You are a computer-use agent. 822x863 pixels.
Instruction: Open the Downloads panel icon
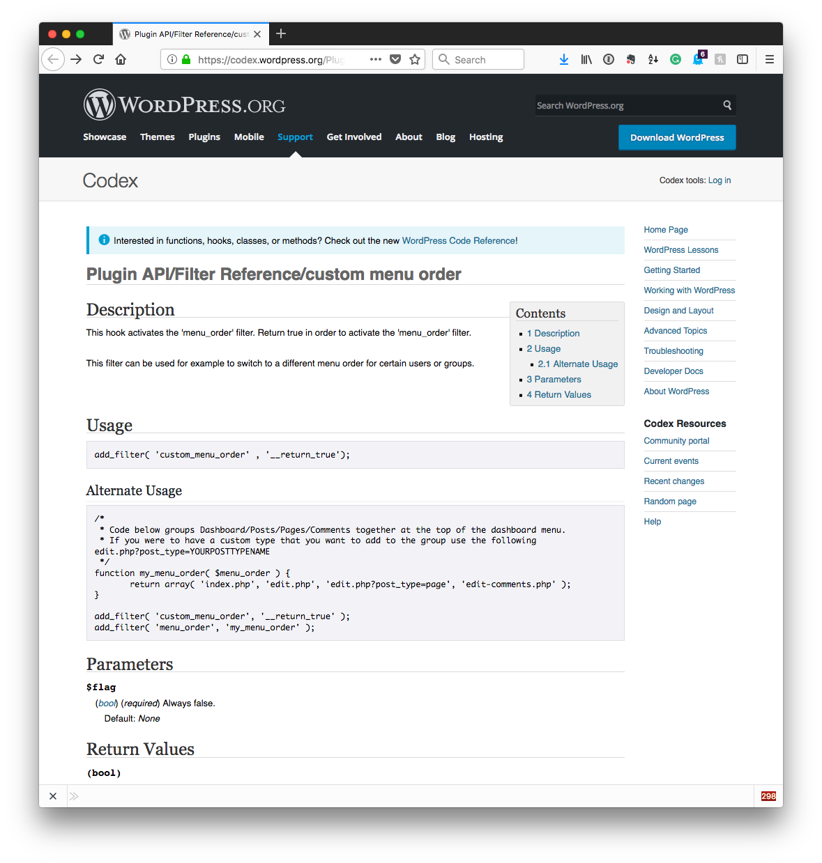point(563,59)
